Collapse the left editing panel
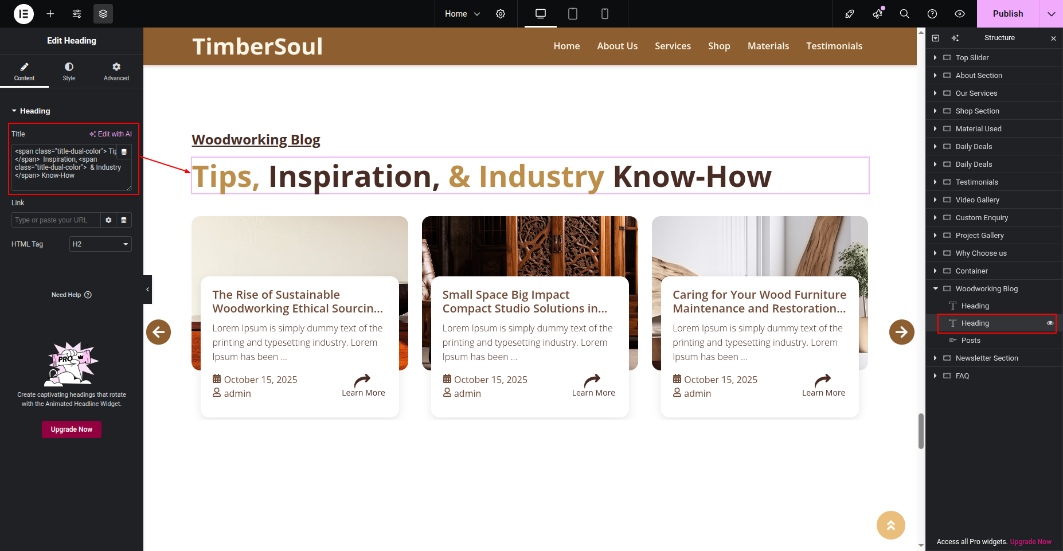Viewport: 1063px width, 551px height. pos(147,290)
